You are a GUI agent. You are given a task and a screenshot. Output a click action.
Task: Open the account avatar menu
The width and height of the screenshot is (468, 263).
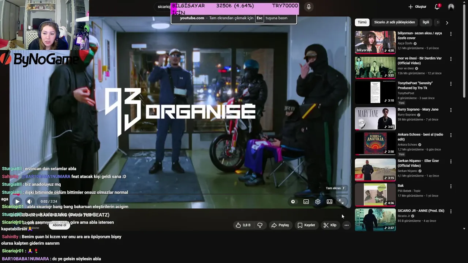pos(451,7)
